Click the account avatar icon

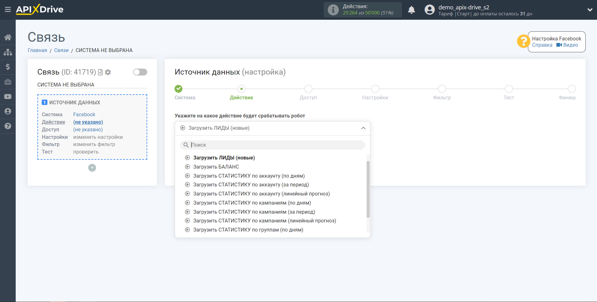[x=429, y=10]
